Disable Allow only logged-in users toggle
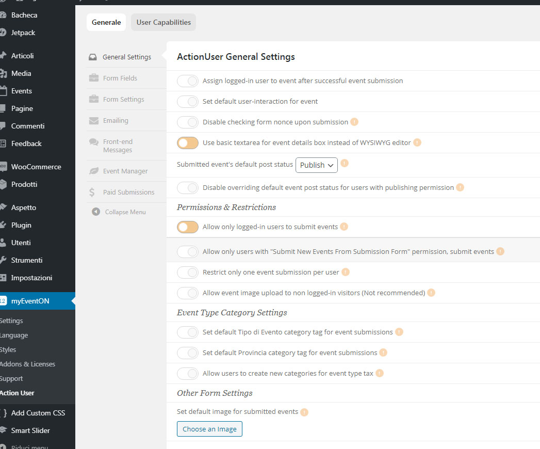 188,227
